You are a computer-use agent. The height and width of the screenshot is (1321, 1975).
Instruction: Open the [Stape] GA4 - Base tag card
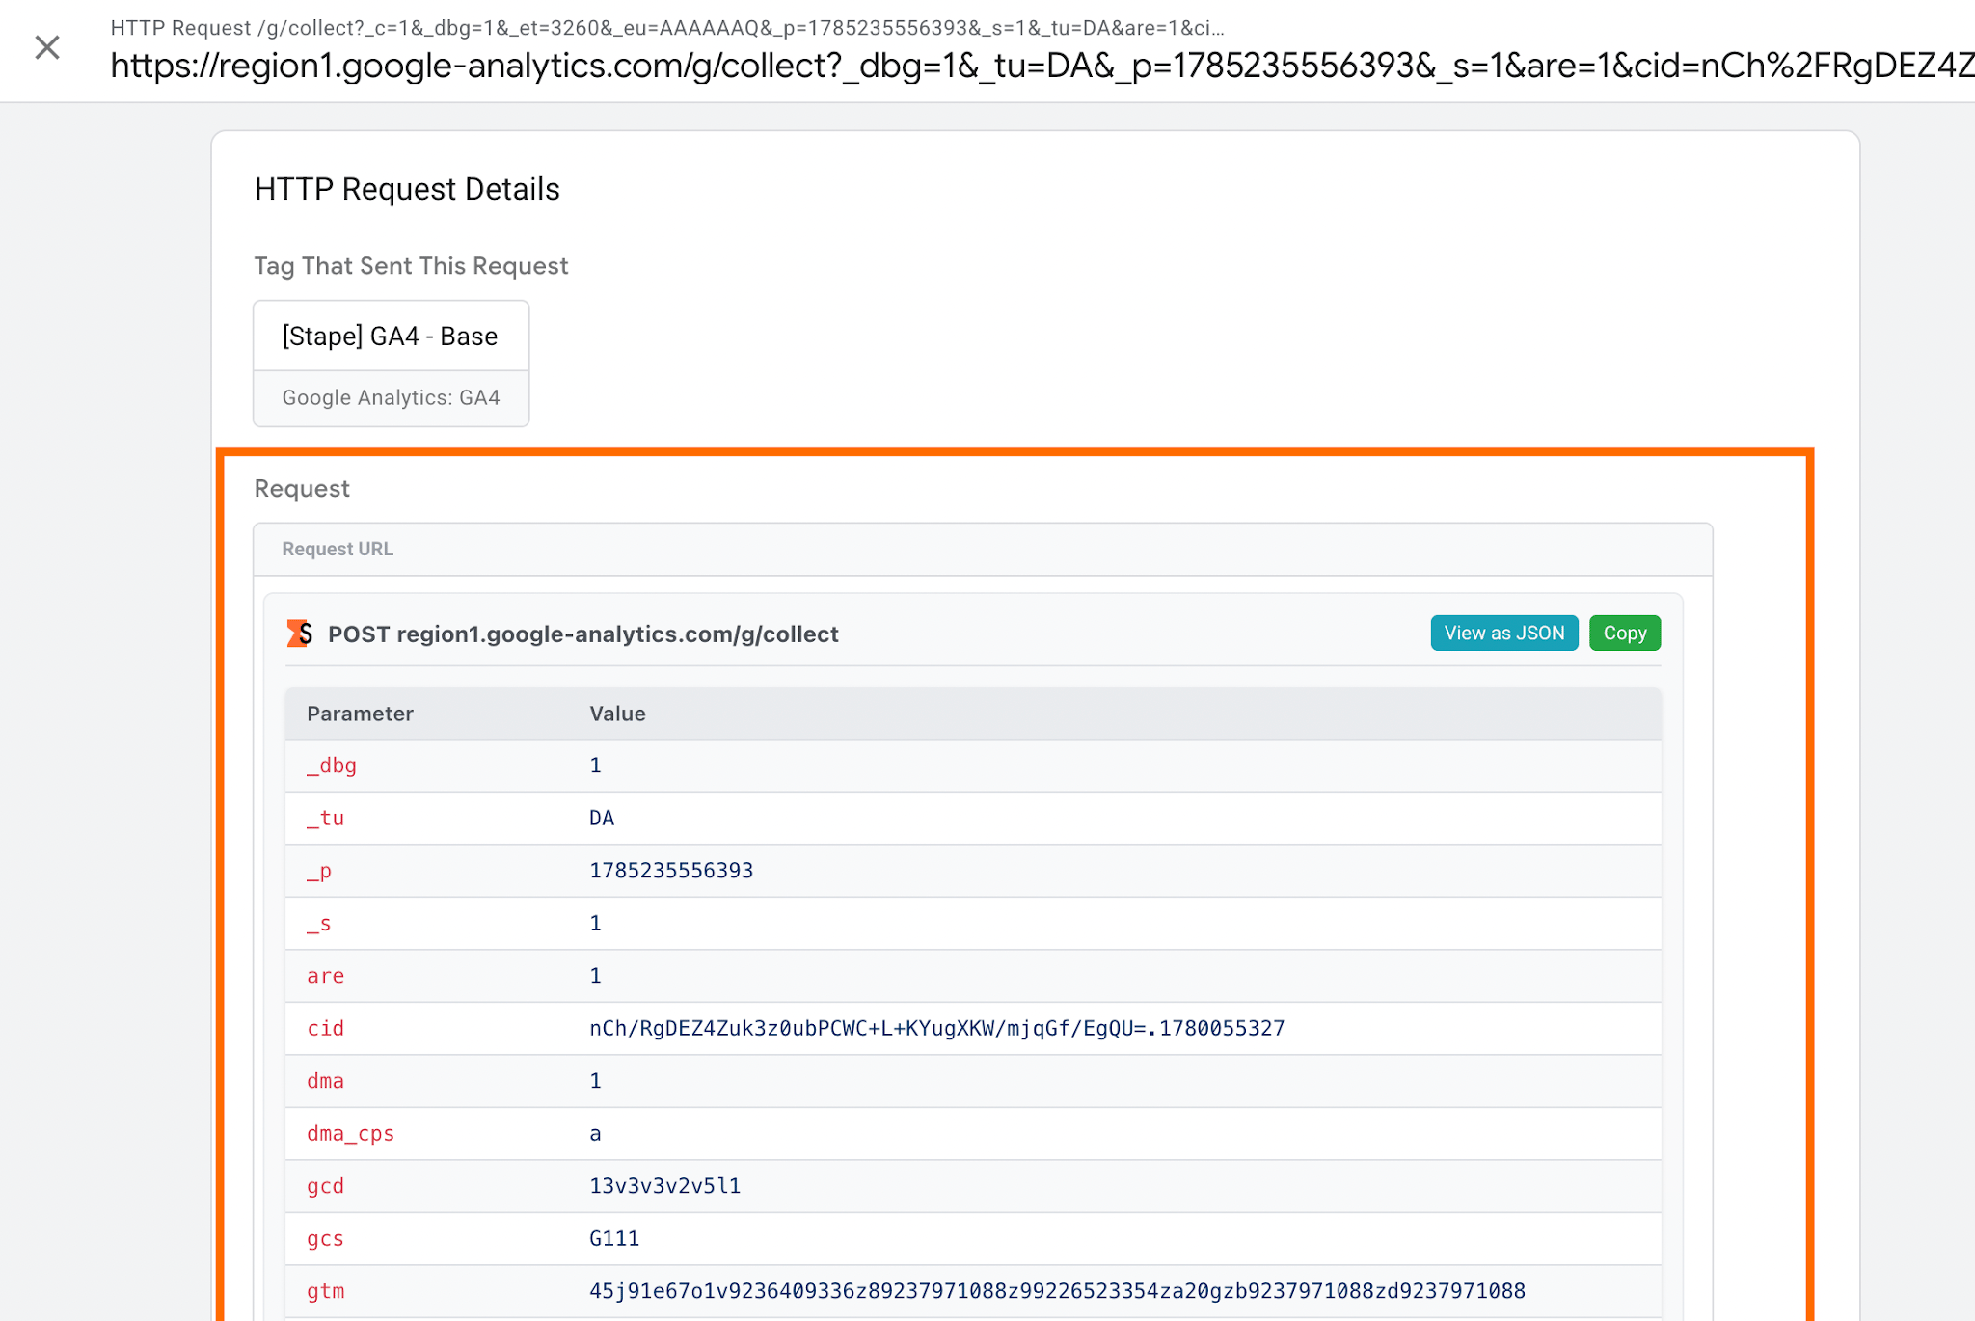[x=391, y=337]
